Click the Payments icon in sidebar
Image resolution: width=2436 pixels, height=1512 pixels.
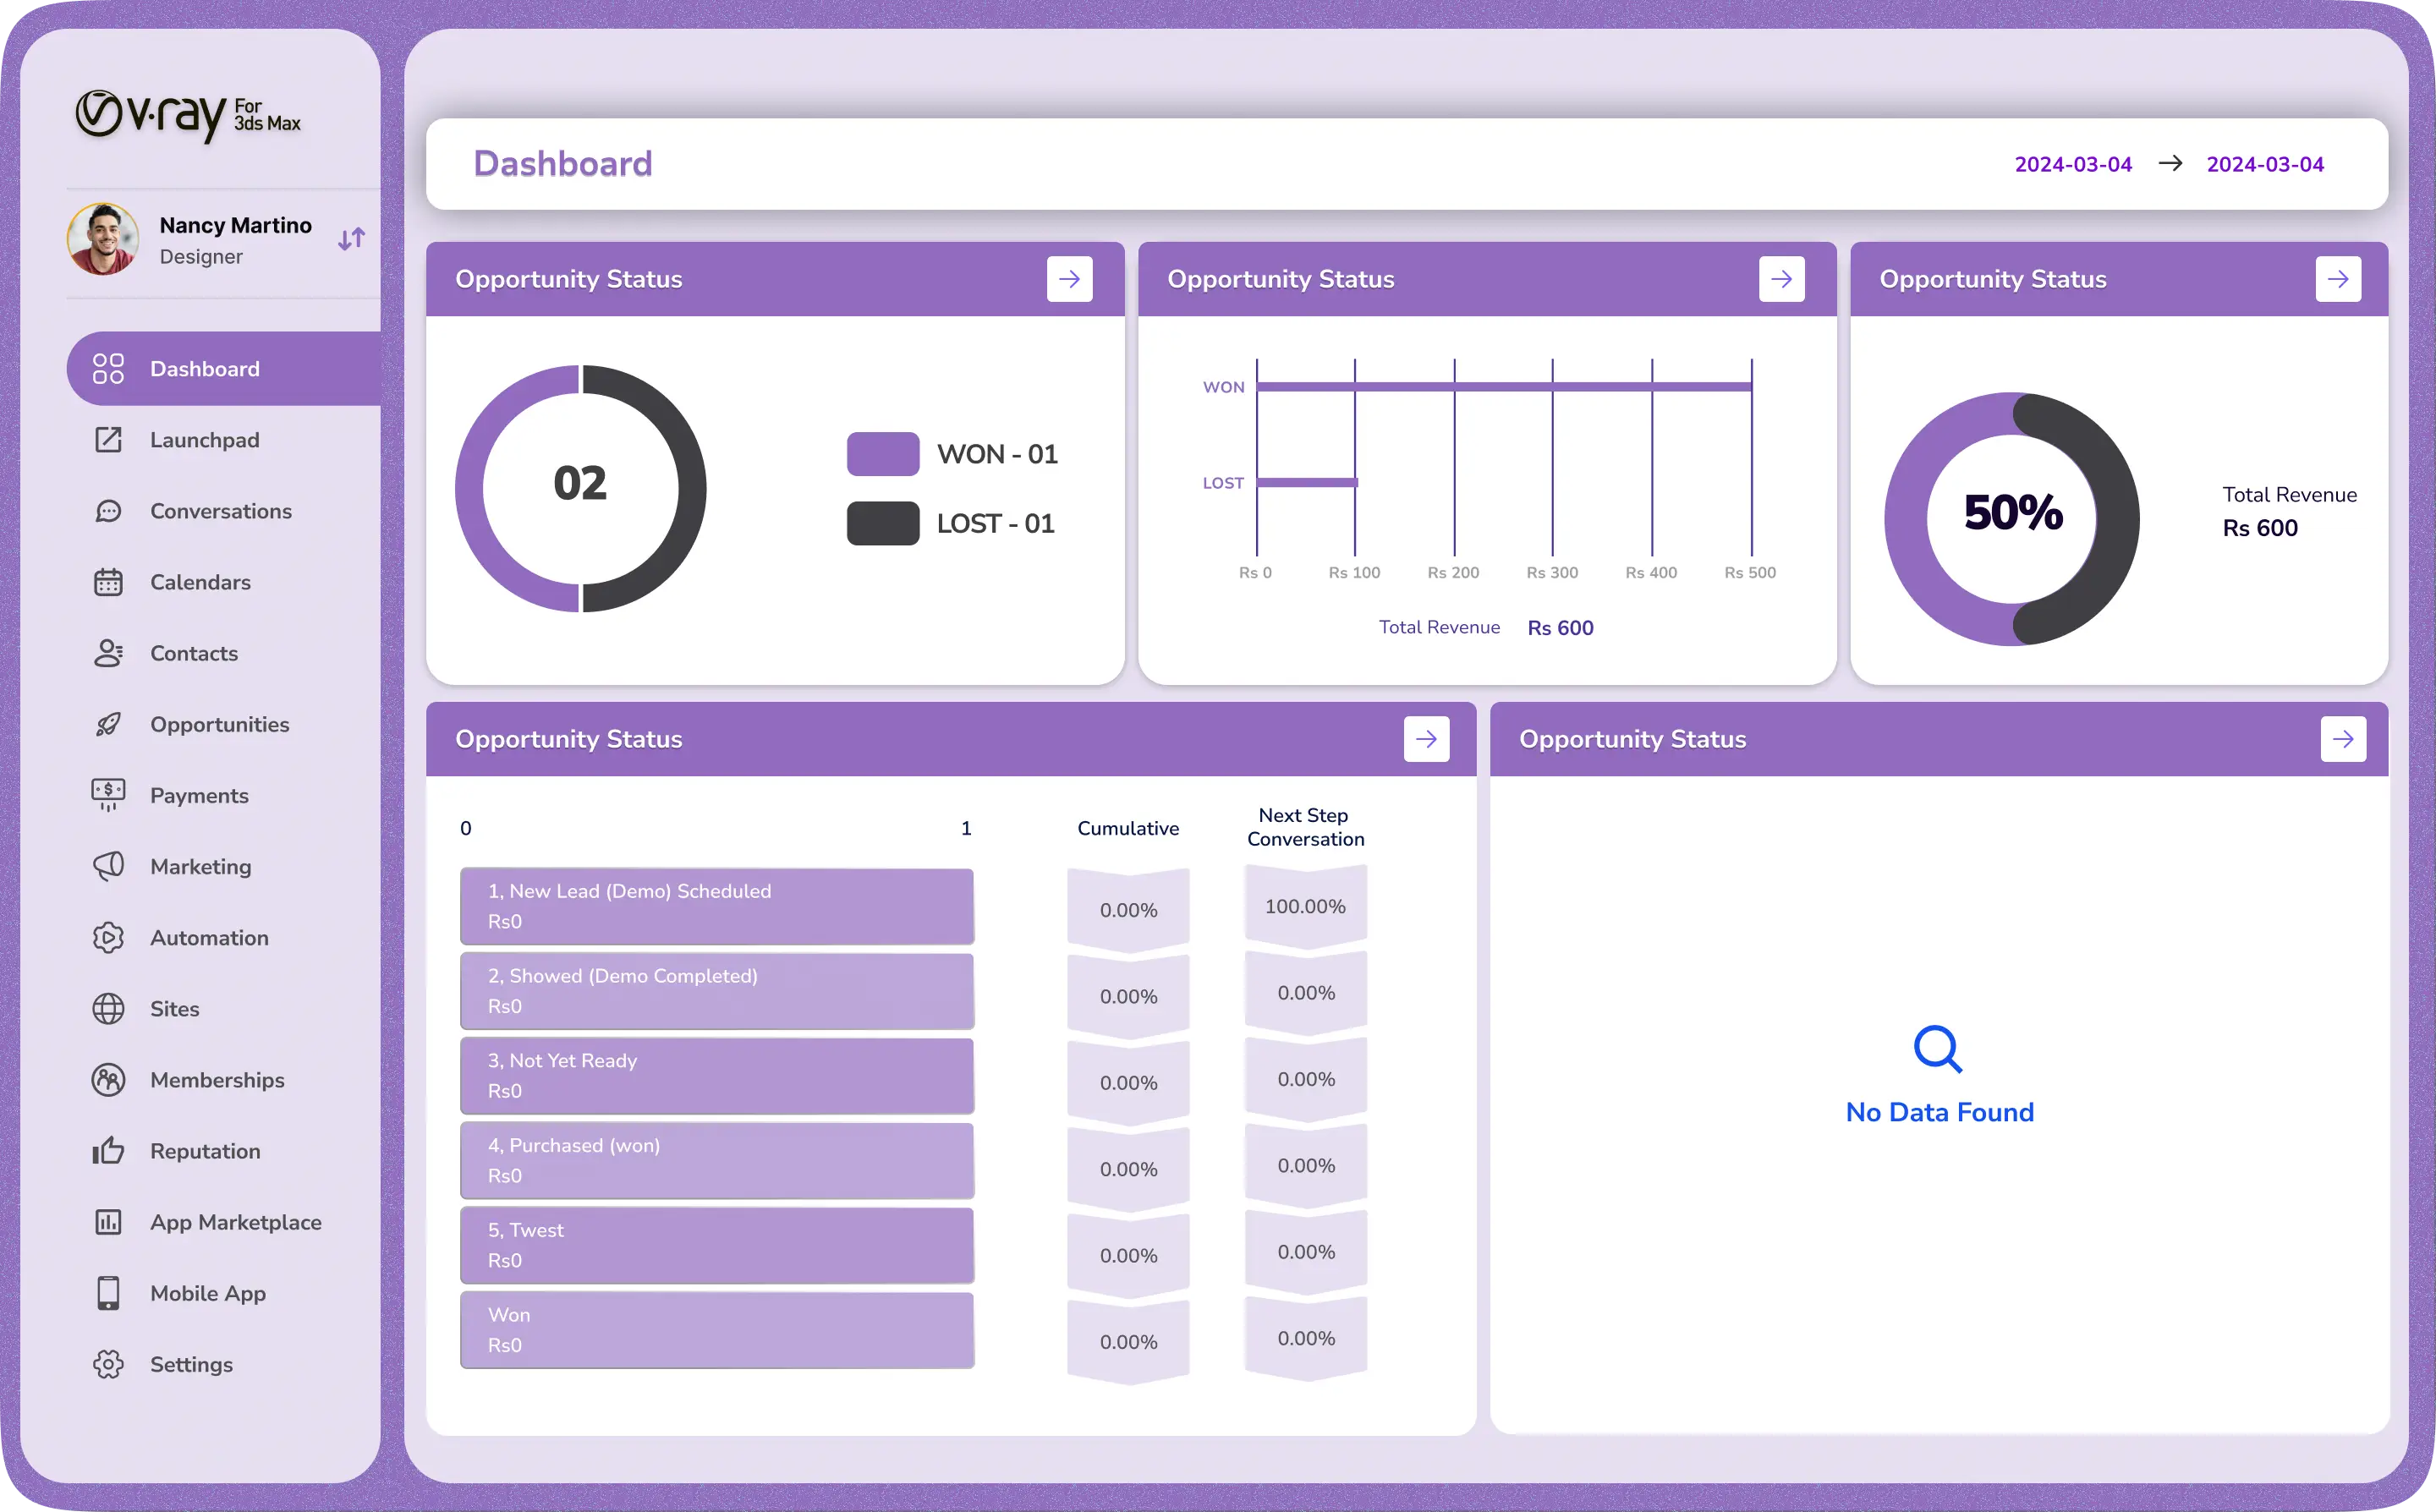(x=108, y=795)
